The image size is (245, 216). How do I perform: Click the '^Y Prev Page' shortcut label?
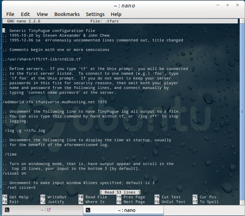tap(131, 197)
